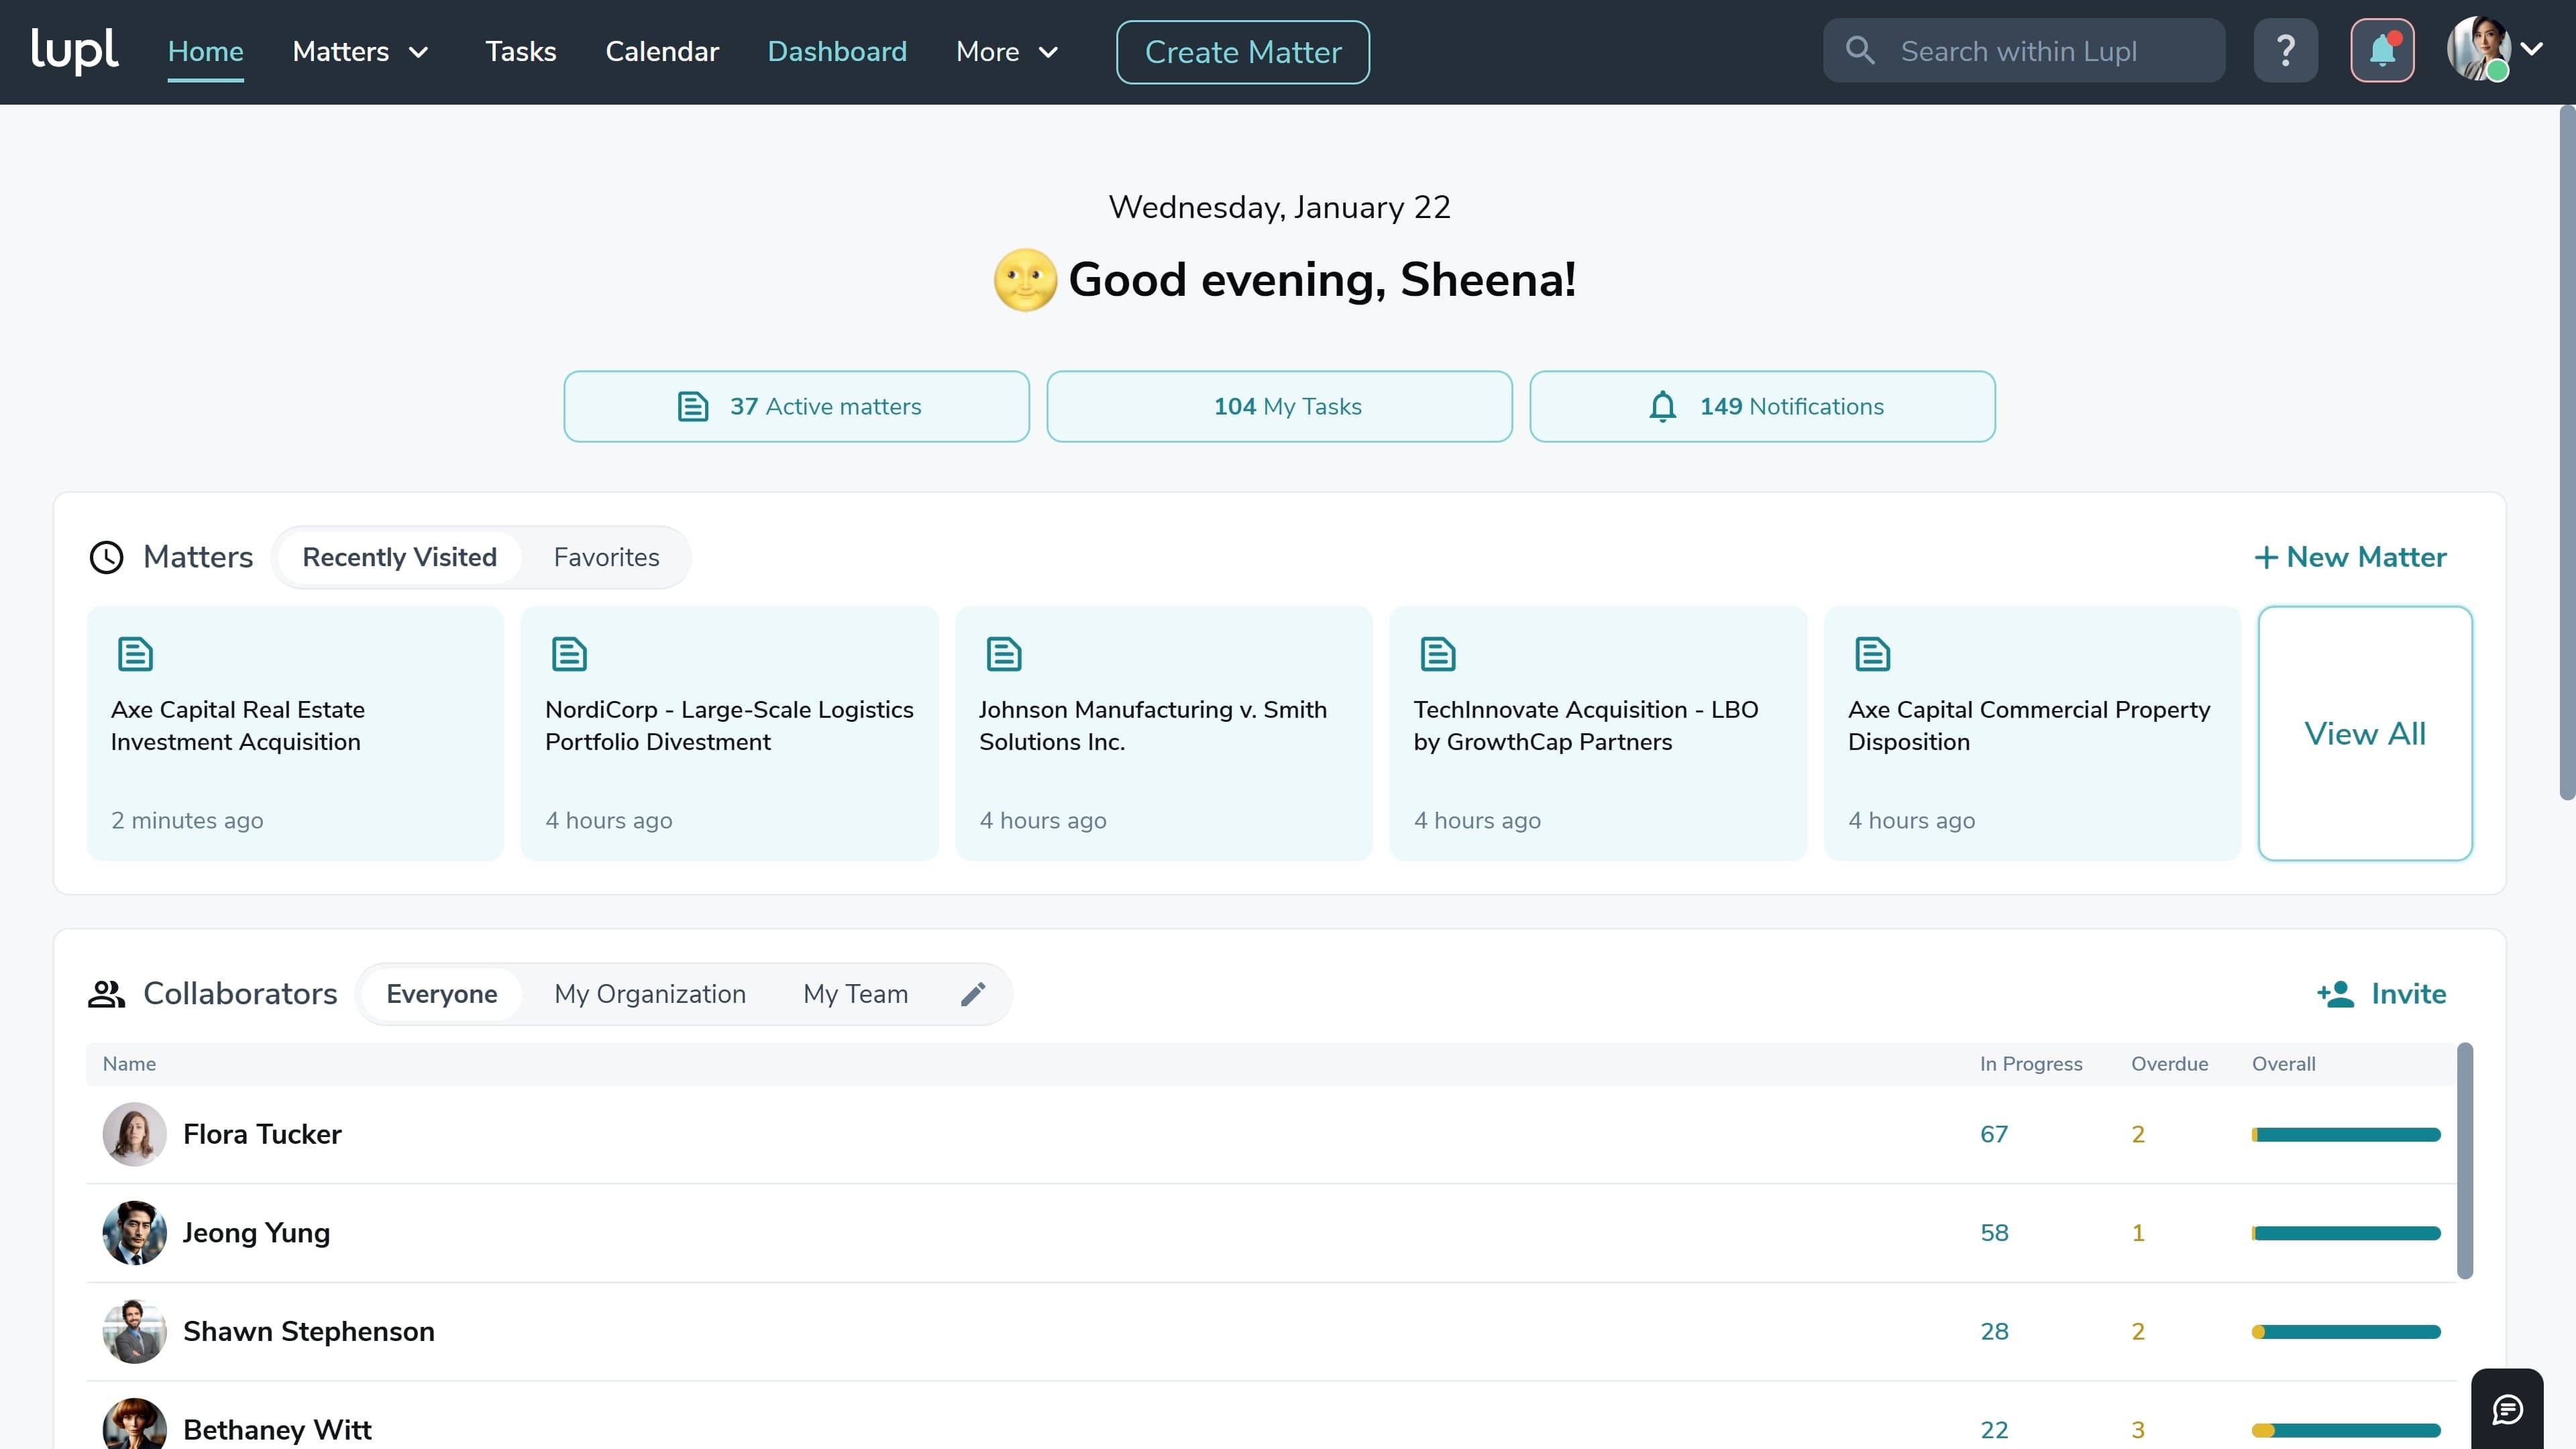The width and height of the screenshot is (2576, 1449).
Task: Open 149 Notifications summary
Action: (x=1763, y=406)
